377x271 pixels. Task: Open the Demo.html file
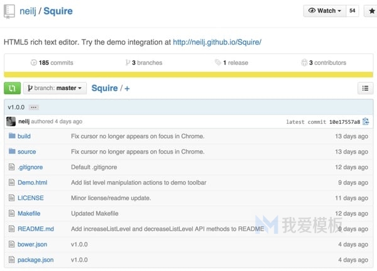(33, 182)
